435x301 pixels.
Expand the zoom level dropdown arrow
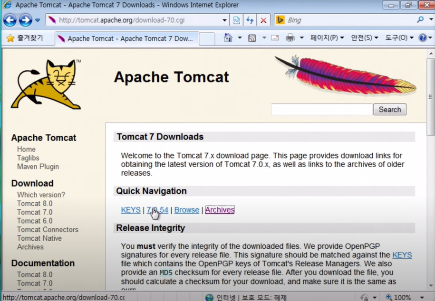point(422,297)
